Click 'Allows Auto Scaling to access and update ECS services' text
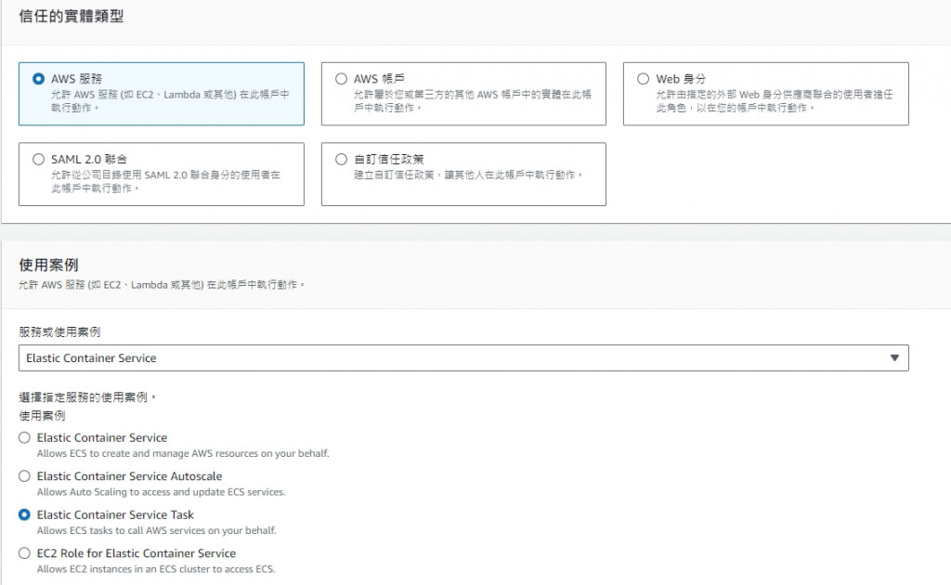This screenshot has width=951, height=585. click(161, 492)
